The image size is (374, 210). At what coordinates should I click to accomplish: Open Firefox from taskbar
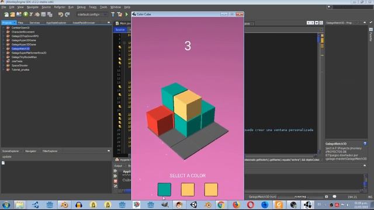(x=236, y=205)
